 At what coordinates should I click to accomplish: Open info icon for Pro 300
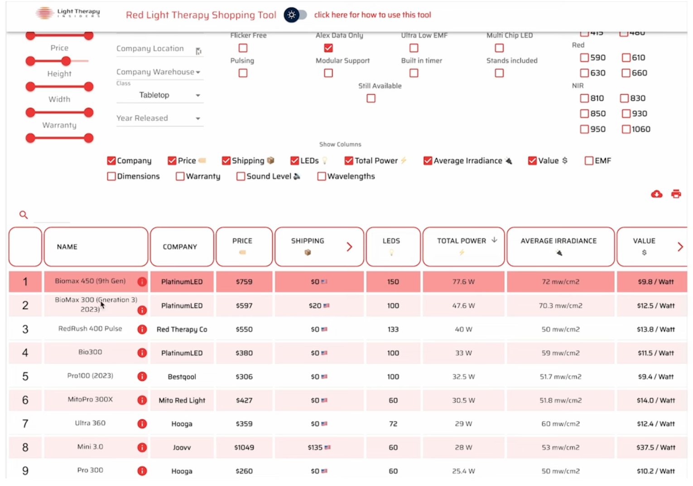tap(142, 471)
